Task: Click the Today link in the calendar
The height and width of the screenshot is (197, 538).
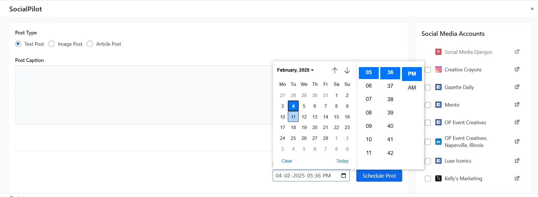Action: pyautogui.click(x=342, y=161)
